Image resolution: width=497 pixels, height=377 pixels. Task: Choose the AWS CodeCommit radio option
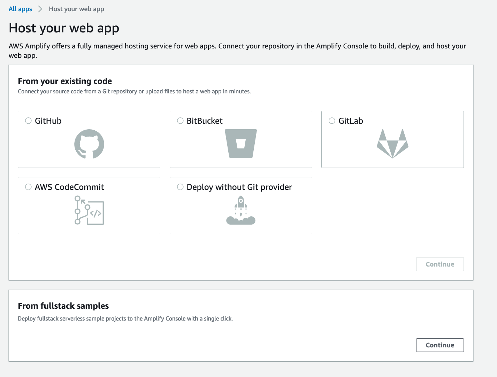point(29,187)
